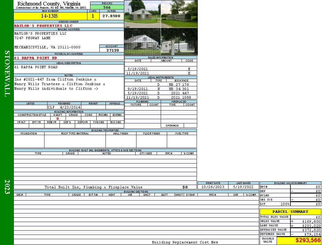Open photo of small white shed with picnic table
Screen dimensions: 322x245
click(179, 42)
